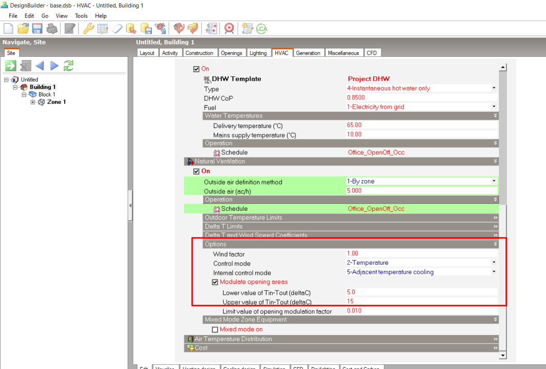Expand Air Temperature Distribution section
Image resolution: width=546 pixels, height=369 pixels.
pos(341,339)
